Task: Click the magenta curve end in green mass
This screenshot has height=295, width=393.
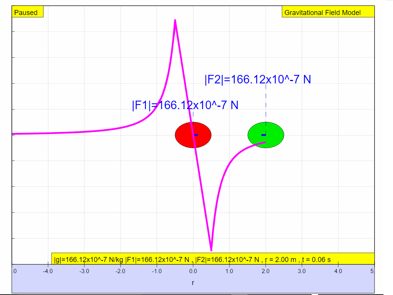Action: coord(265,143)
